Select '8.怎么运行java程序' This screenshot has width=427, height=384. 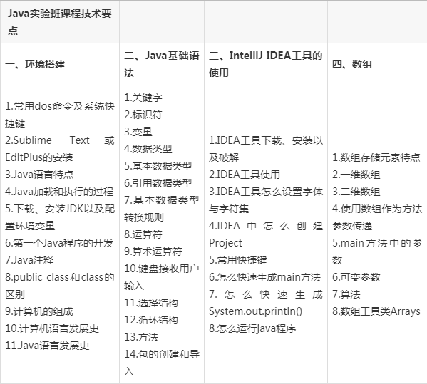pos(252,328)
